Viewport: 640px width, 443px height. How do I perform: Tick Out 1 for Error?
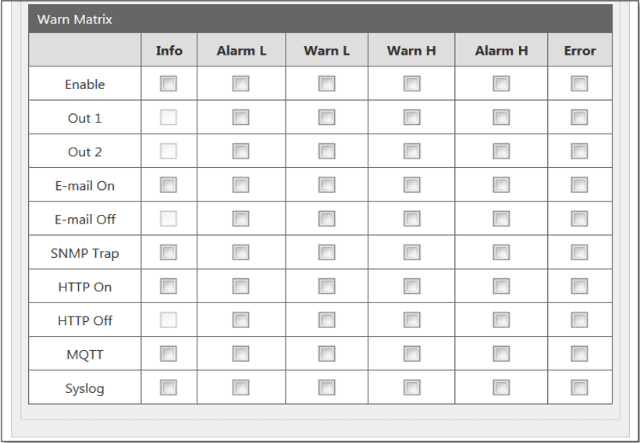click(x=579, y=117)
